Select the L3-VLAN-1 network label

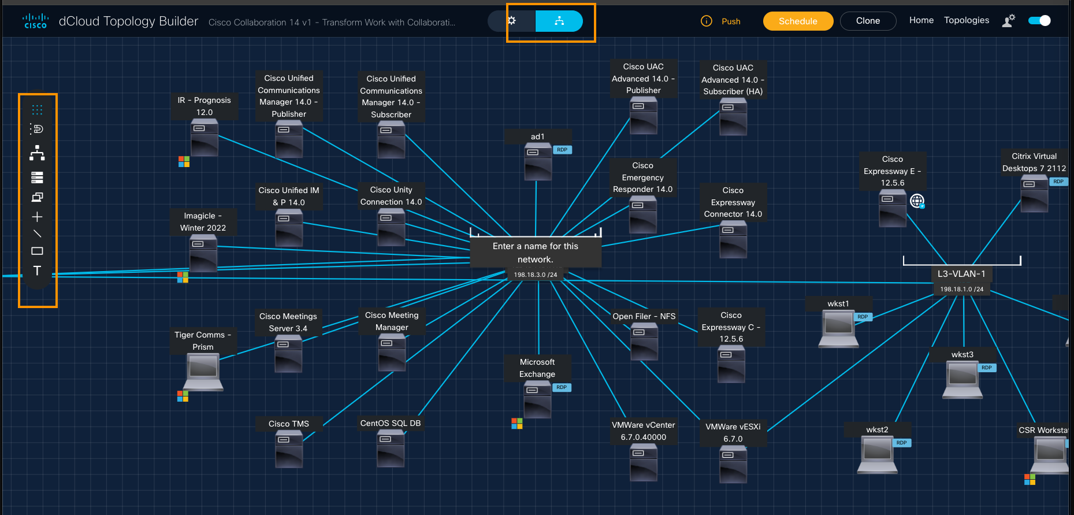961,274
